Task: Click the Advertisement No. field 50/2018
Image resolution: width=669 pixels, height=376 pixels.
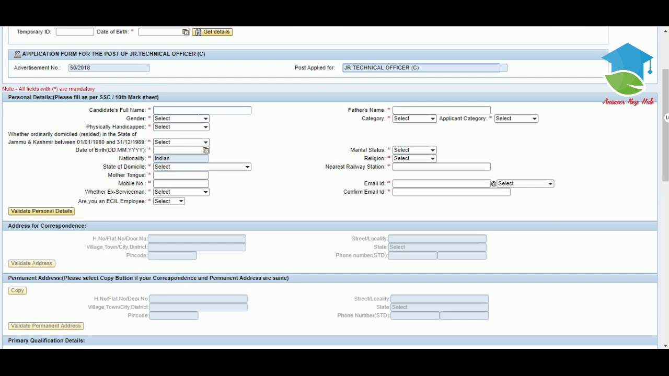Action: click(x=109, y=68)
